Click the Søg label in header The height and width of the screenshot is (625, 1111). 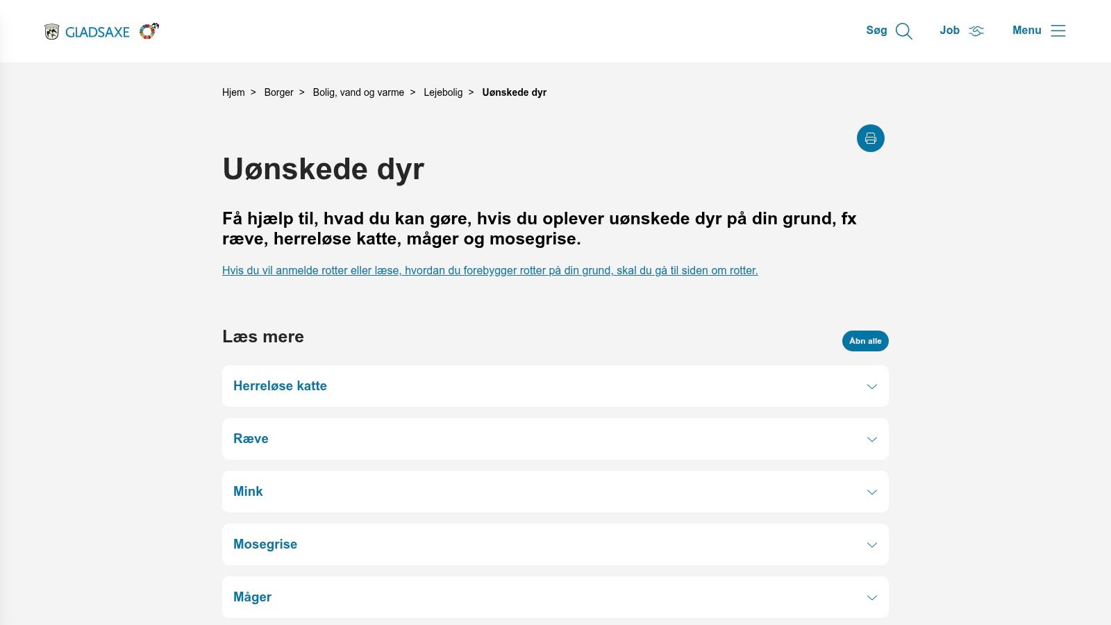coord(876,31)
